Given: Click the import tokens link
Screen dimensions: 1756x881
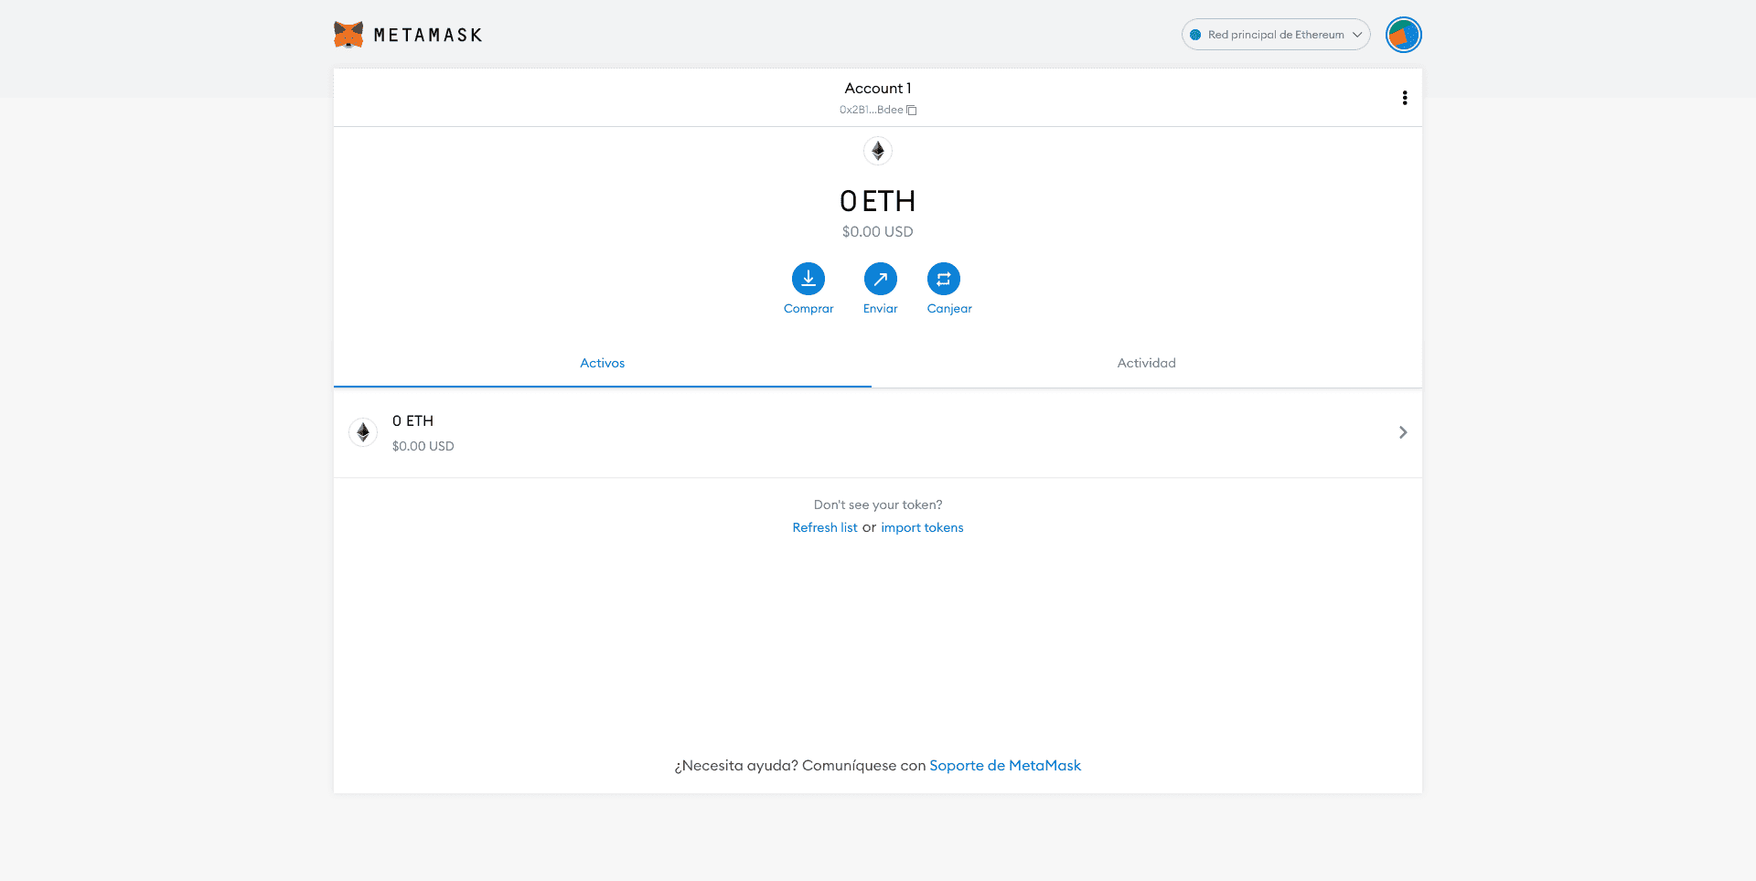Looking at the screenshot, I should tap(922, 527).
